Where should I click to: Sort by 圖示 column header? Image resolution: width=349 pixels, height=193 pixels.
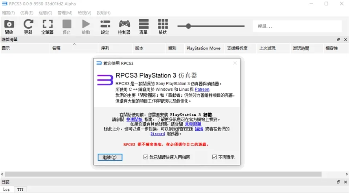tap(25, 48)
